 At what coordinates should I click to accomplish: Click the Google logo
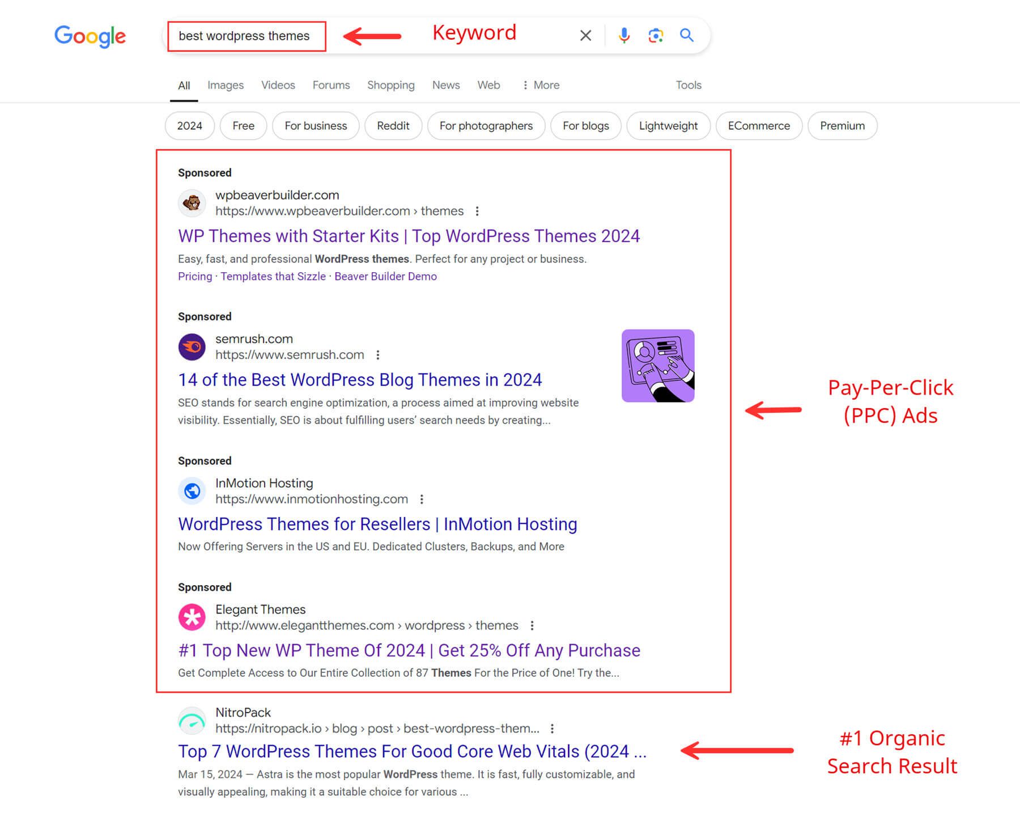click(x=90, y=36)
